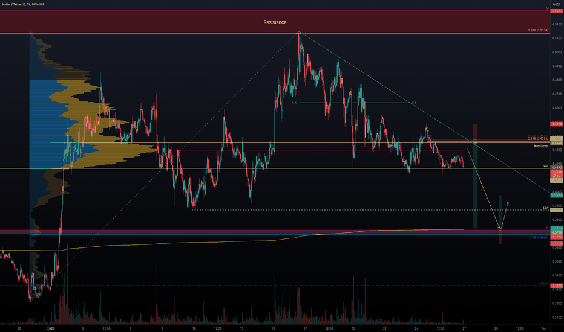Click the 2025 date on time axis

coord(51,328)
